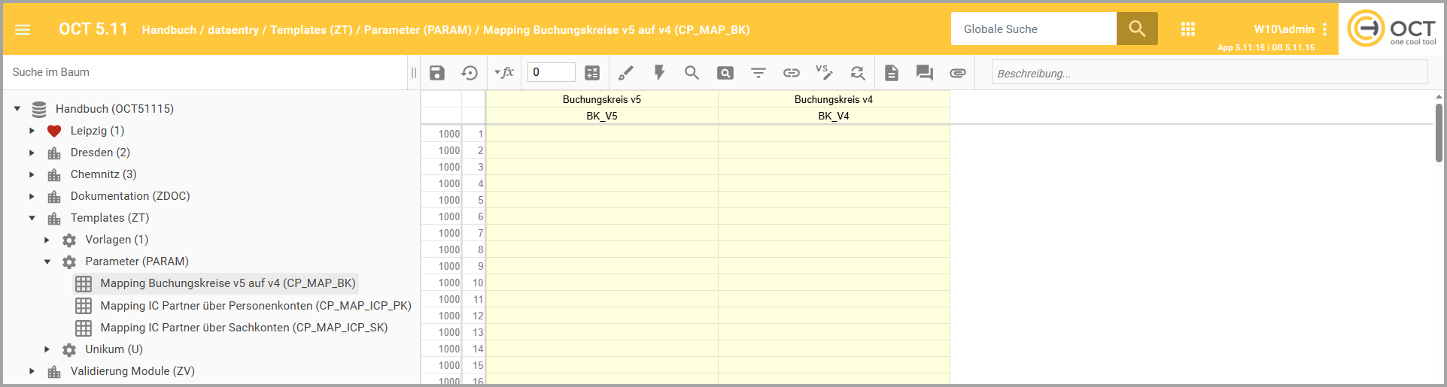Open user menu dots beside W10\admin

[x=1324, y=29]
